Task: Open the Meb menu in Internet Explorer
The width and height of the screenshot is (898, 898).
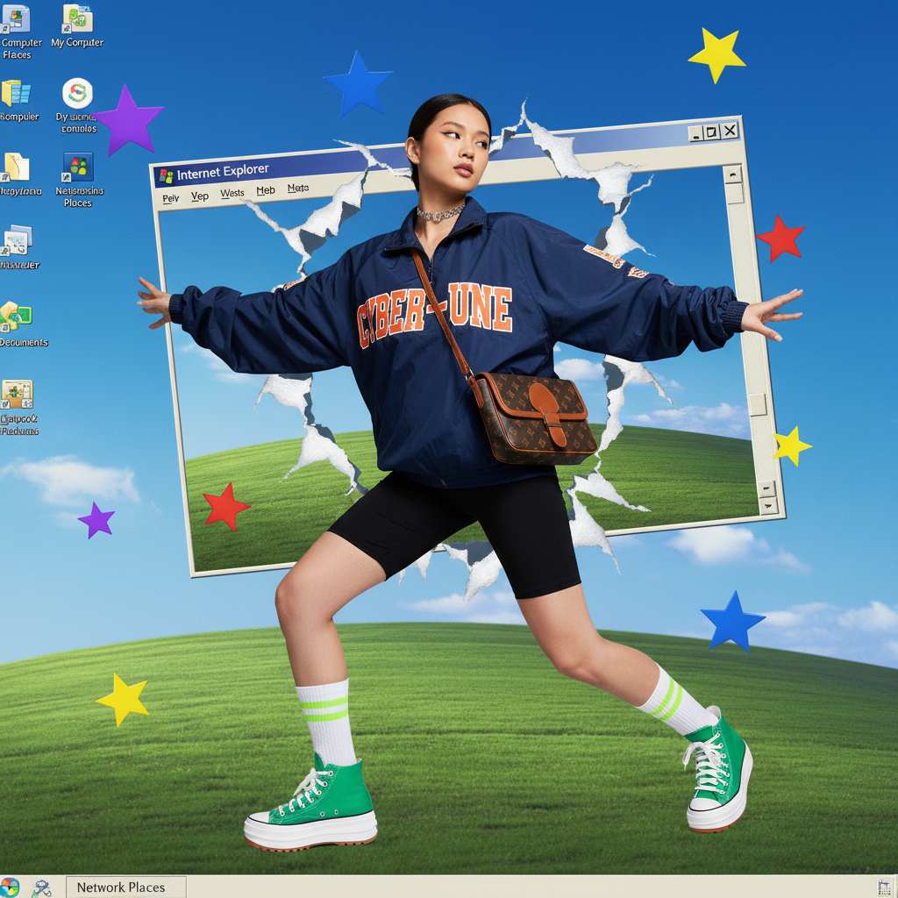Action: coord(266,190)
